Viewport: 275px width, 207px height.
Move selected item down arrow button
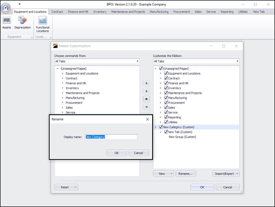point(147,91)
